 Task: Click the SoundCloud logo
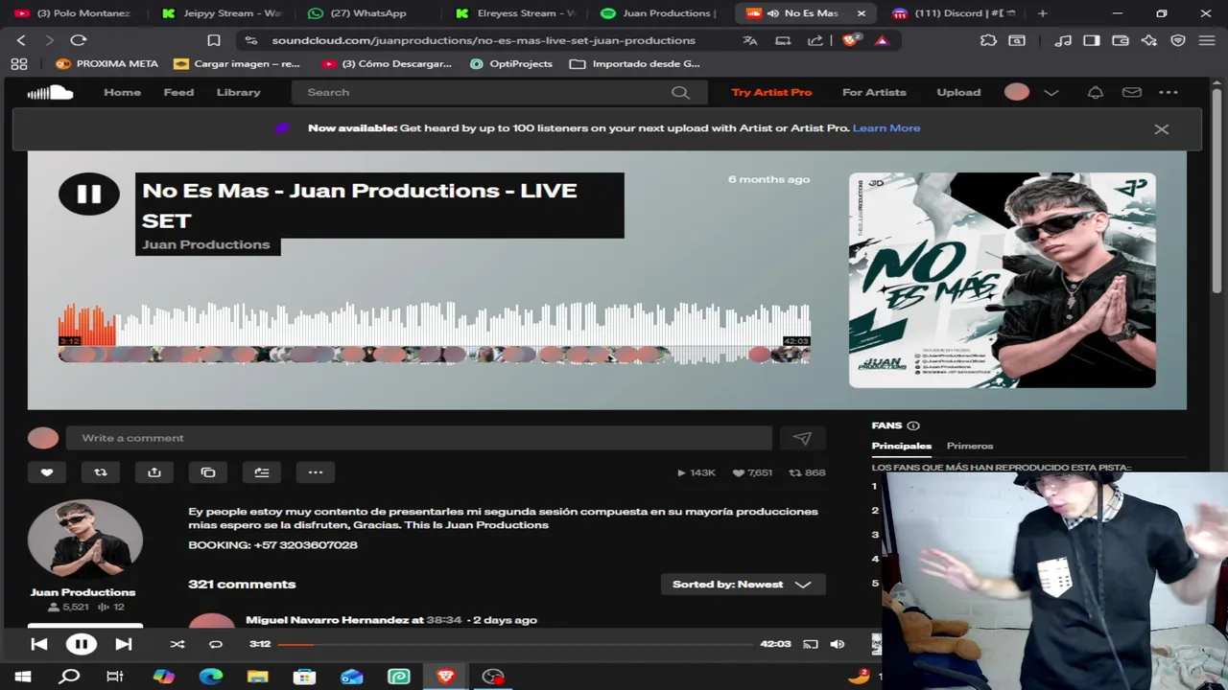tap(50, 92)
